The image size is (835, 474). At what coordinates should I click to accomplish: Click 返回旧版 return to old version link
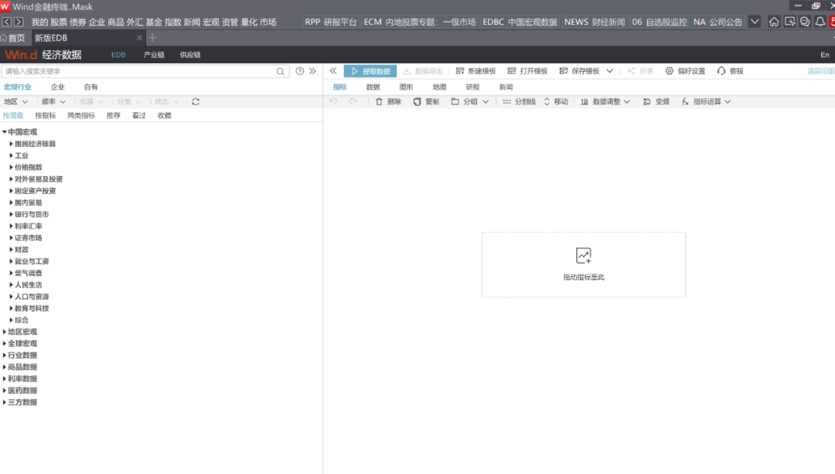click(821, 71)
